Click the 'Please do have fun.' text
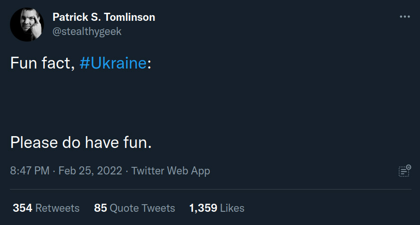This screenshot has height=225, width=420. click(x=81, y=142)
